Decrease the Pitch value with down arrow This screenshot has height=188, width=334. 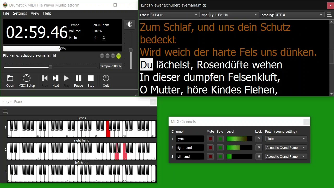[104, 39]
